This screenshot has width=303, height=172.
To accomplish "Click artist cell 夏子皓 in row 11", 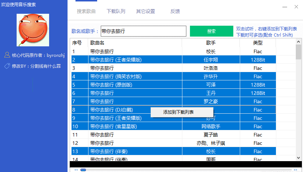I will click(x=211, y=135).
